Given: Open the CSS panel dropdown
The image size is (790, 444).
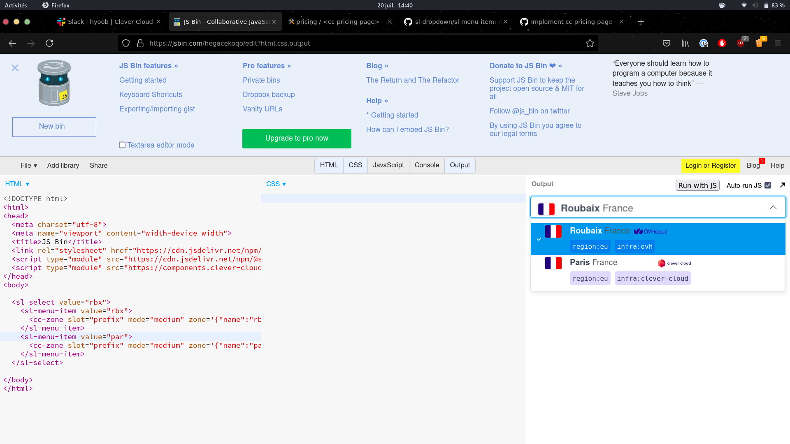Looking at the screenshot, I should point(276,184).
